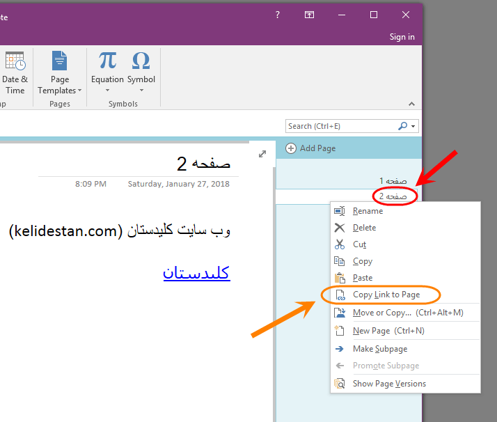Collapse the ribbon with chevron
This screenshot has height=422, width=497.
(x=411, y=104)
